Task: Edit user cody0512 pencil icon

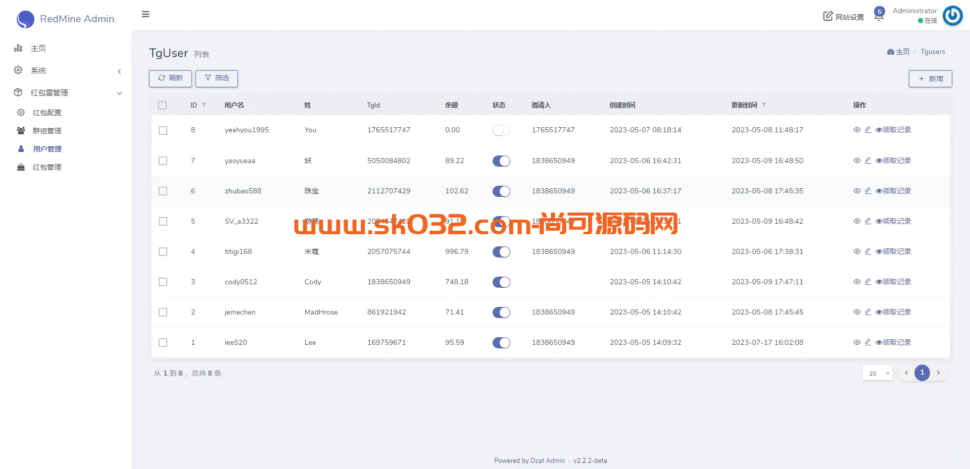Action: coord(867,282)
